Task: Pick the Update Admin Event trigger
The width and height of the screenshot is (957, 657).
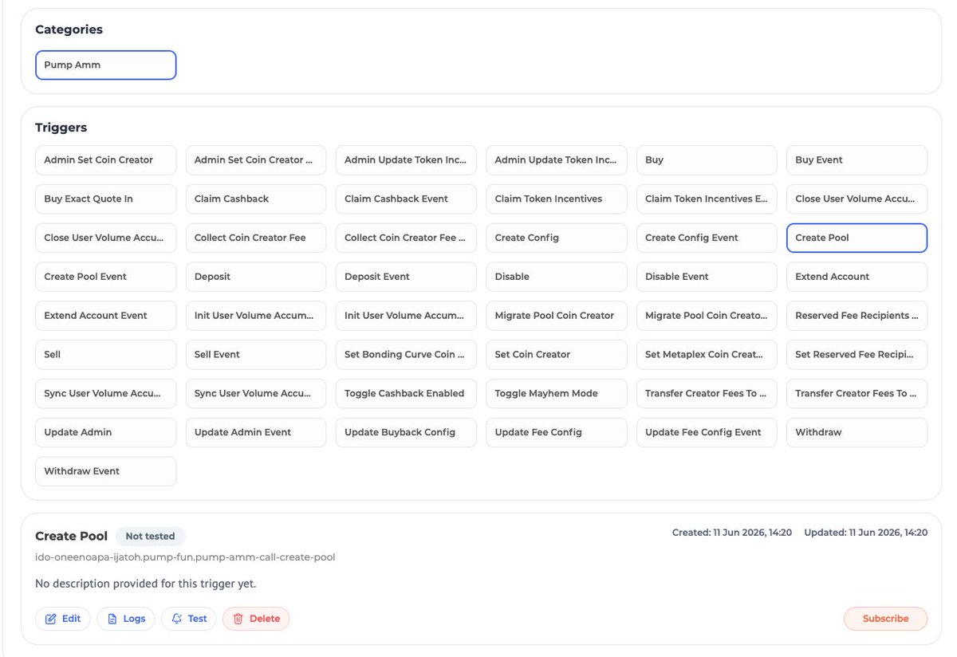Action: tap(256, 432)
